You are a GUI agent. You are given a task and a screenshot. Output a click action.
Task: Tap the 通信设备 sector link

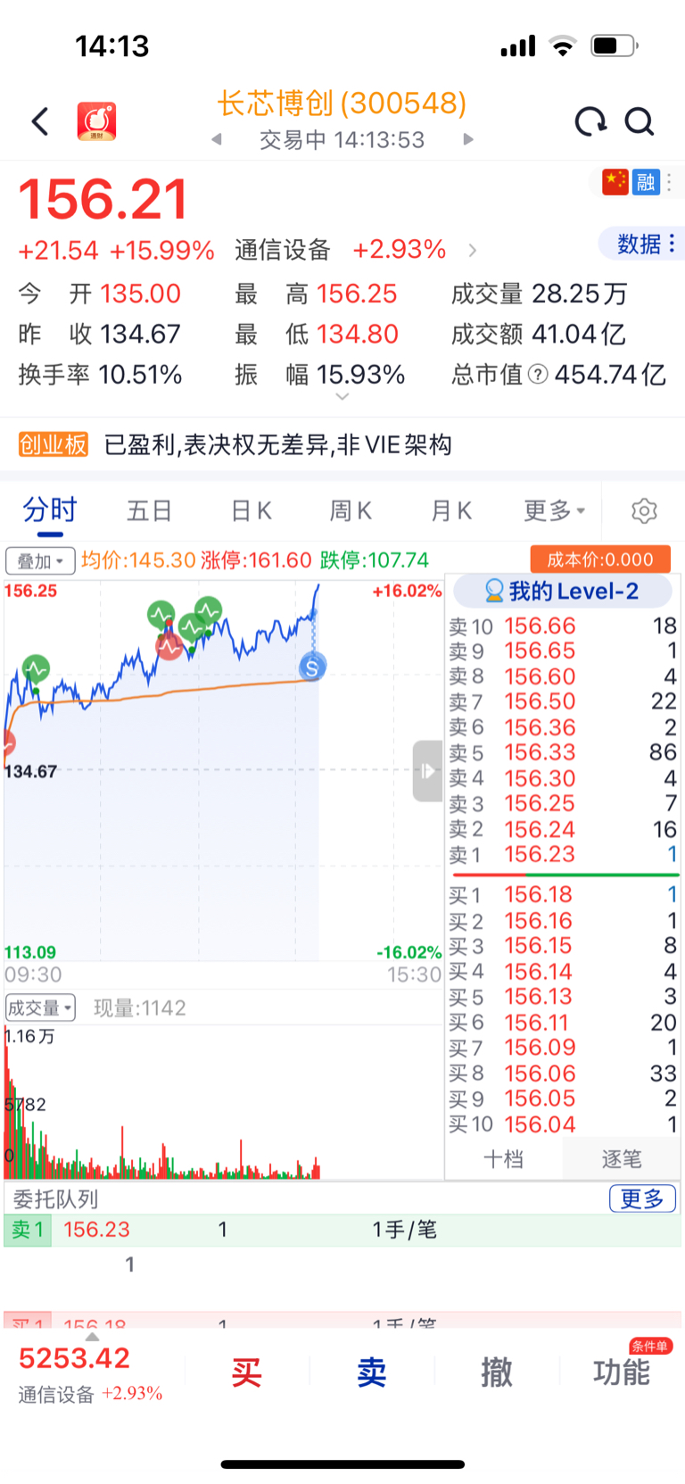click(x=283, y=250)
